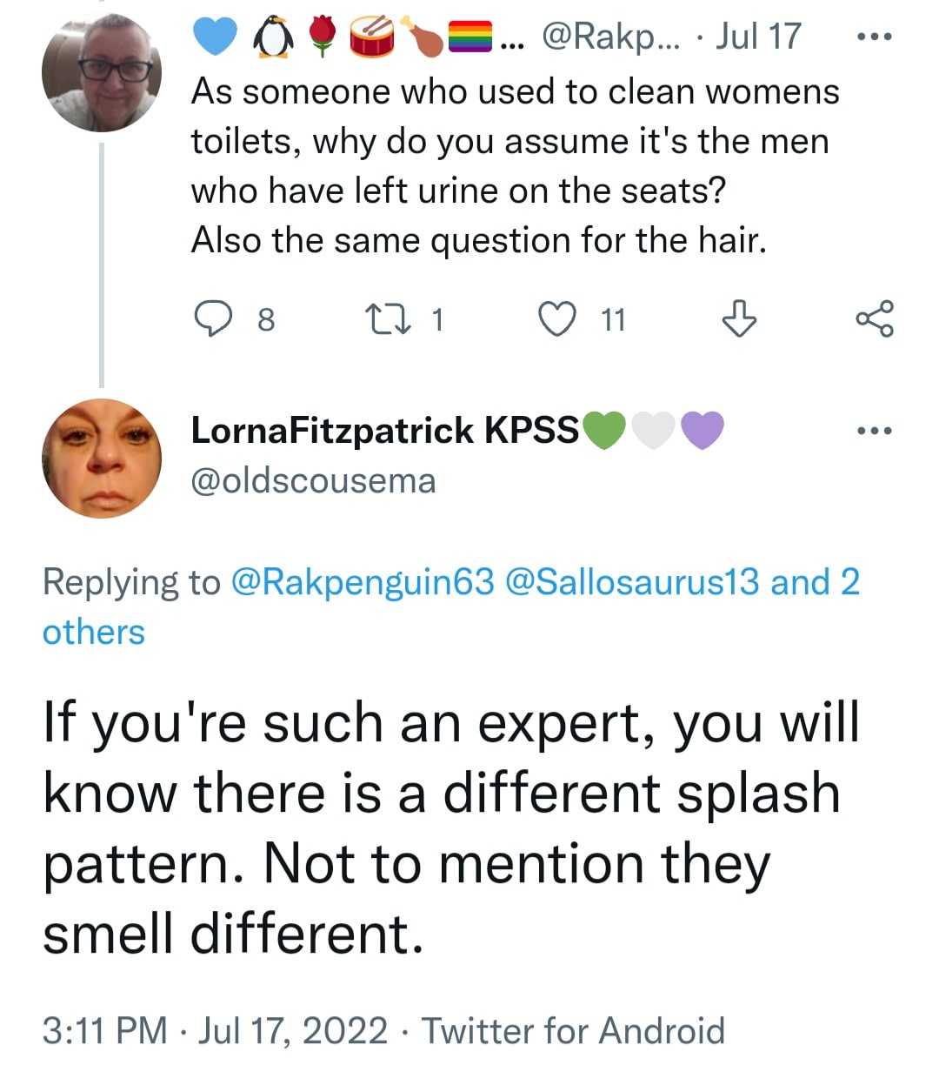
Task: Click the LornaFitzpatrick KPSS display name
Action: (x=384, y=430)
